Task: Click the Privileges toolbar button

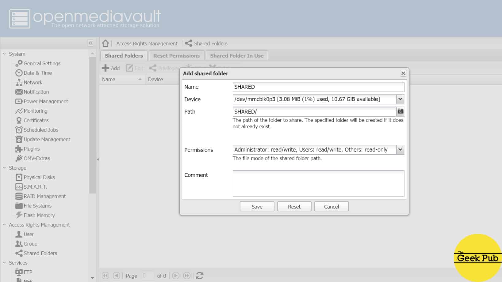Action: (164, 68)
